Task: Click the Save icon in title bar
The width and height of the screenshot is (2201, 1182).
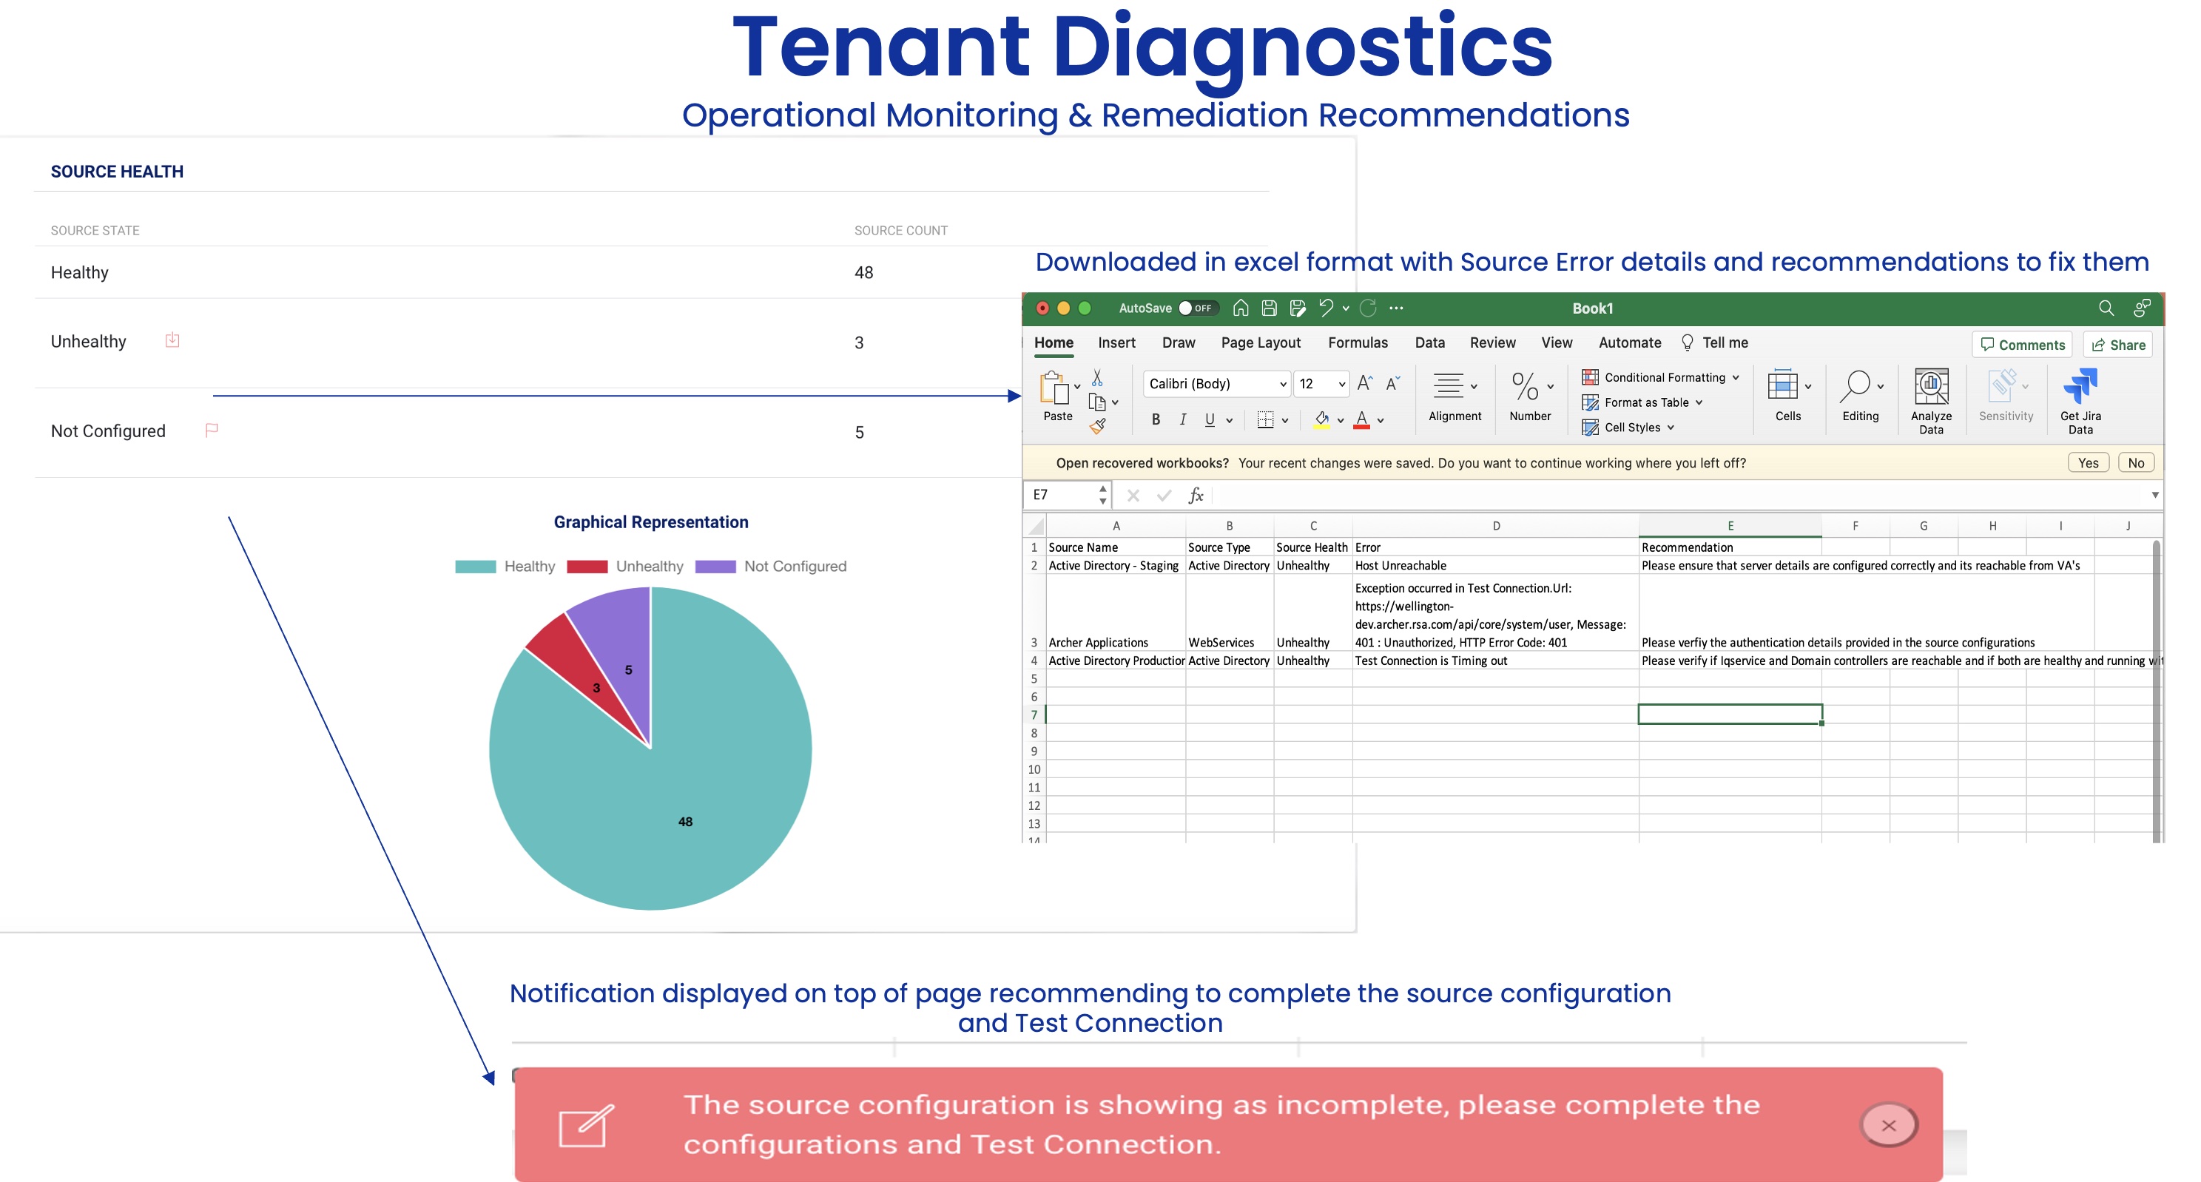Action: pos(1269,308)
